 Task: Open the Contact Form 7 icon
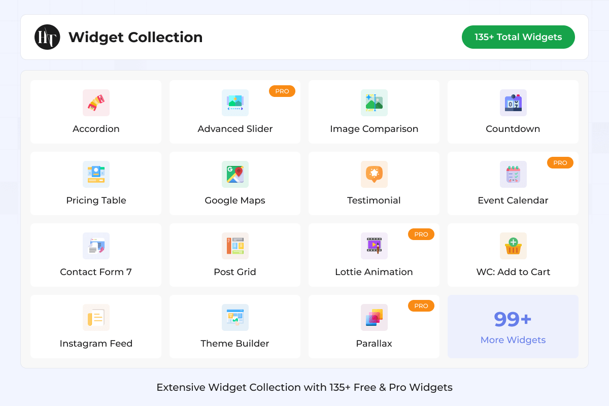(x=96, y=246)
